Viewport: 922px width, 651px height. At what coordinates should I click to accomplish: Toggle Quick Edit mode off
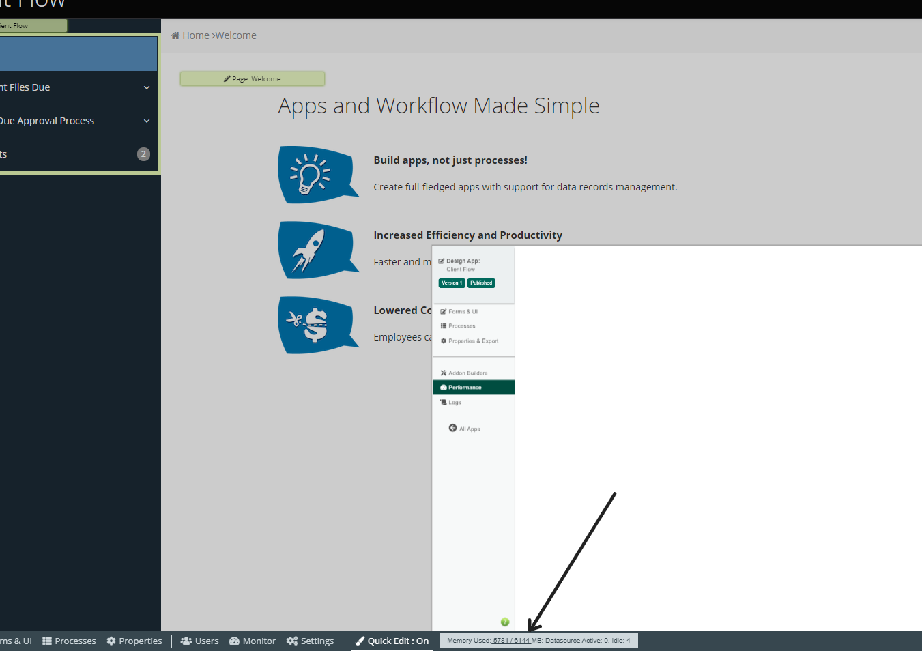[392, 641]
